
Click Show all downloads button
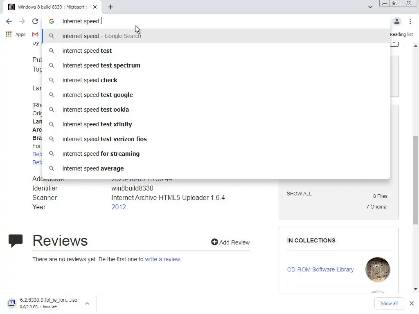(389, 303)
